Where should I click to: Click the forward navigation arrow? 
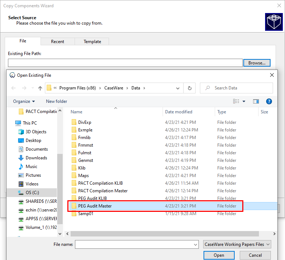coord(24,88)
